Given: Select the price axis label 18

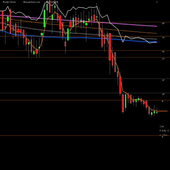Looking at the screenshot, I should (163, 37).
